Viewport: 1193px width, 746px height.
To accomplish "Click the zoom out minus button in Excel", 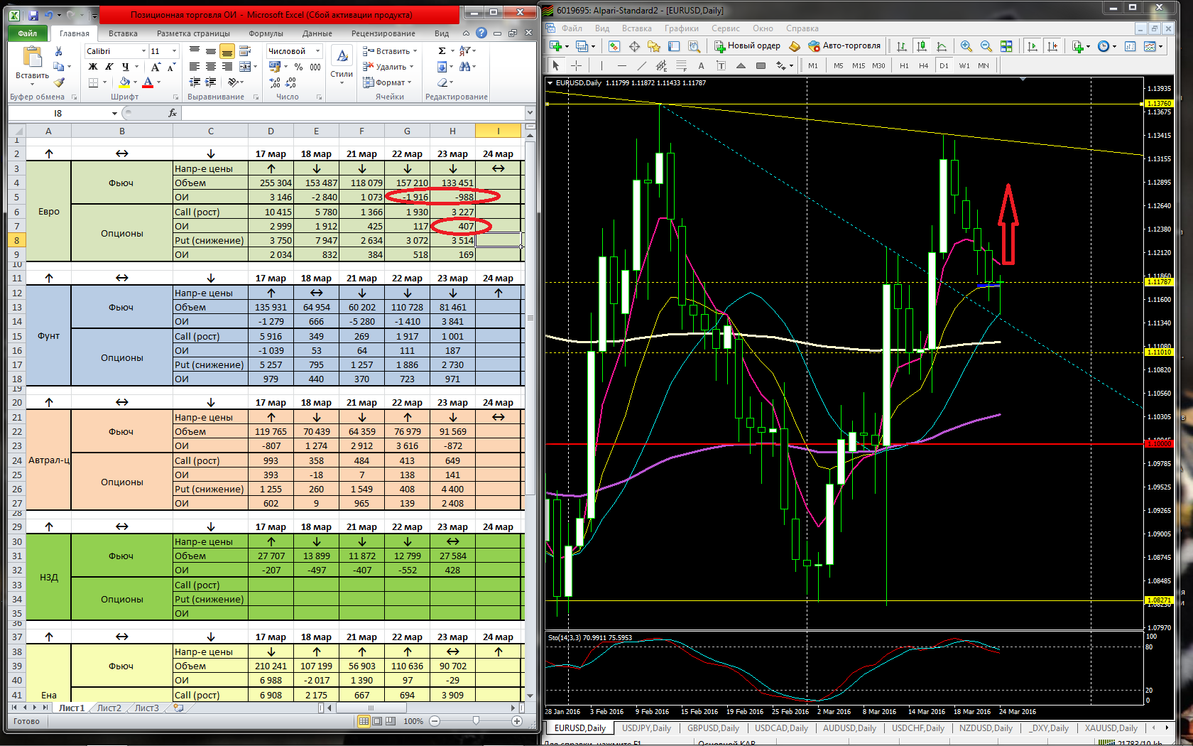I will 435,721.
